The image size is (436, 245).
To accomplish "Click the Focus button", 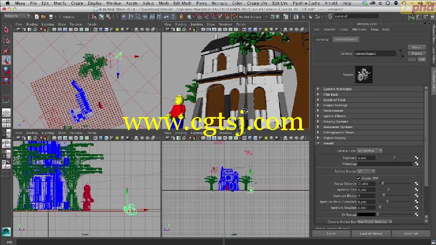I will 416,47.
